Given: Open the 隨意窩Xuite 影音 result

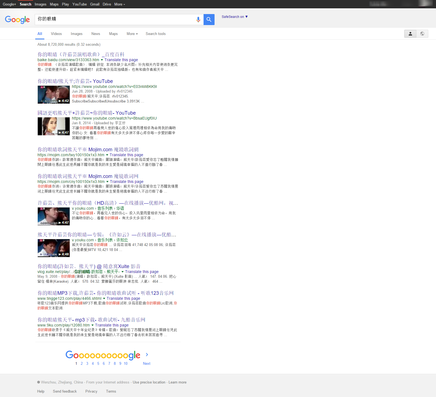Looking at the screenshot, I should coord(89,266).
